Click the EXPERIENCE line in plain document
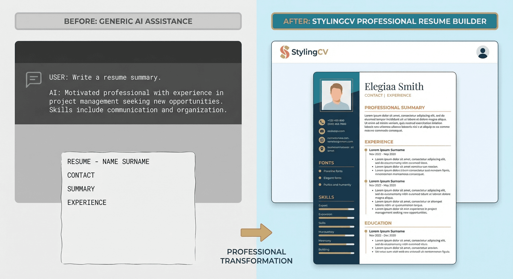513x279 pixels. point(87,203)
